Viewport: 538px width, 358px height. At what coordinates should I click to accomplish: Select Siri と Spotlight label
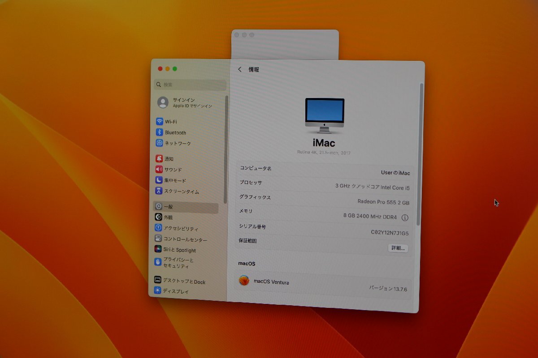coord(179,250)
